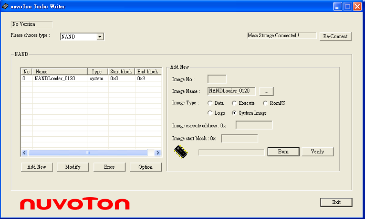Select the RomFS image type

tap(265, 103)
